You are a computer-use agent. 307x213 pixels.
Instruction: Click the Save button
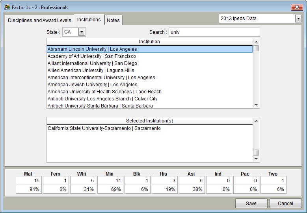pyautogui.click(x=251, y=204)
